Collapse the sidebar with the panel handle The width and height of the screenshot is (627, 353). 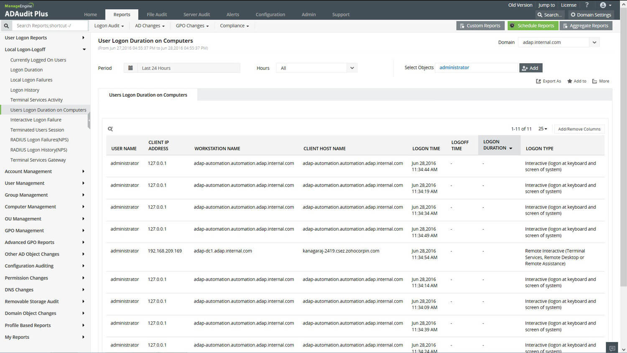tap(89, 120)
